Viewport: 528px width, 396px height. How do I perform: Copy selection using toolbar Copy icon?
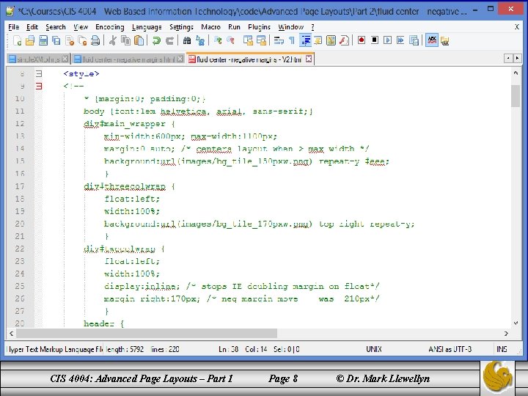coord(125,41)
